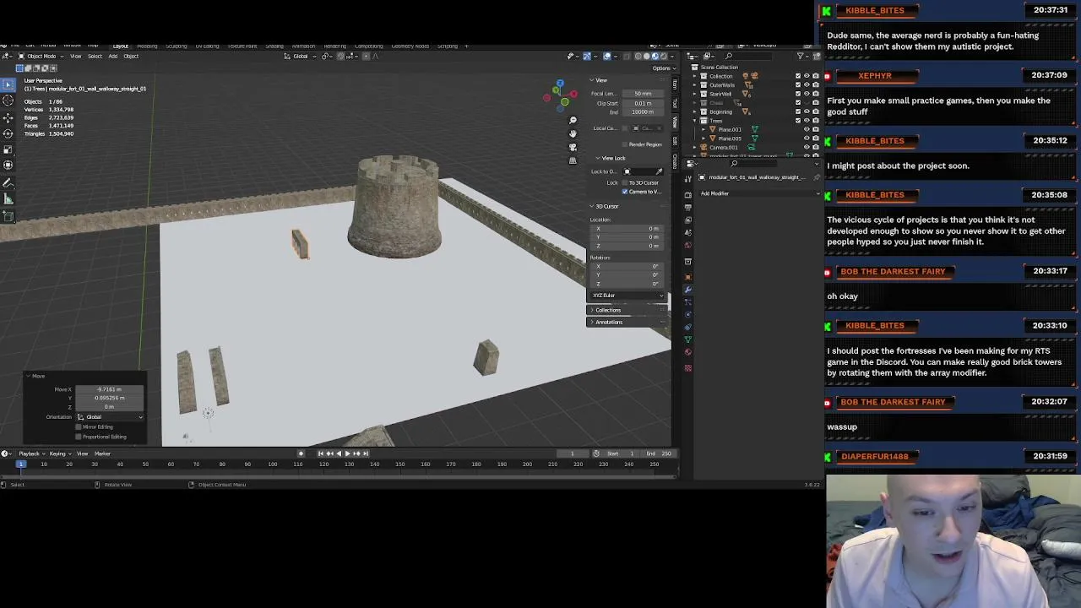The image size is (1081, 608).
Task: Select the Camera.001 item in outliner
Action: tap(724, 148)
